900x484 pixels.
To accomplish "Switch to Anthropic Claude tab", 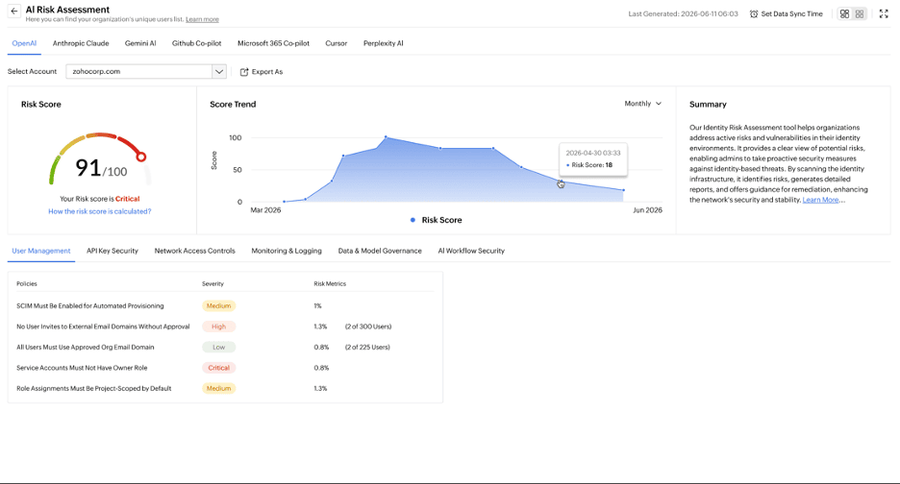I will 81,43.
